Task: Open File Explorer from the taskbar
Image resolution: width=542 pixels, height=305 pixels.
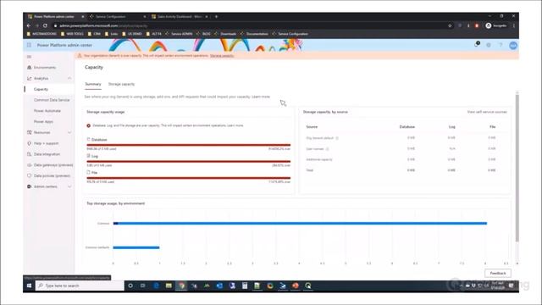Action: (169, 286)
